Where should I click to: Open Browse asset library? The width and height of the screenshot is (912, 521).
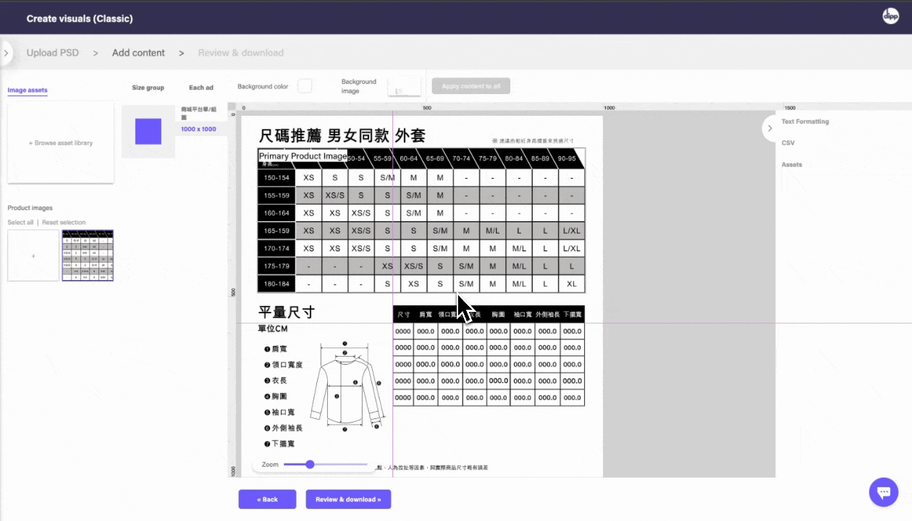(x=60, y=142)
